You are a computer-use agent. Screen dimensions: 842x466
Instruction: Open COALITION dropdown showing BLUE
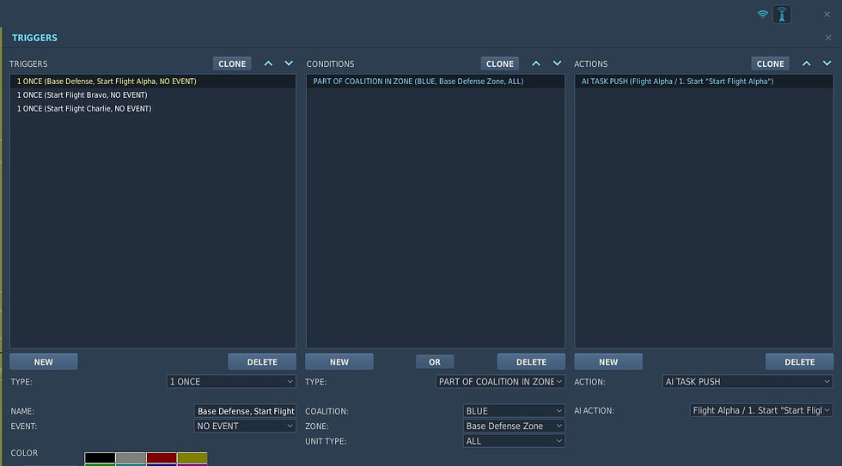pyautogui.click(x=514, y=411)
